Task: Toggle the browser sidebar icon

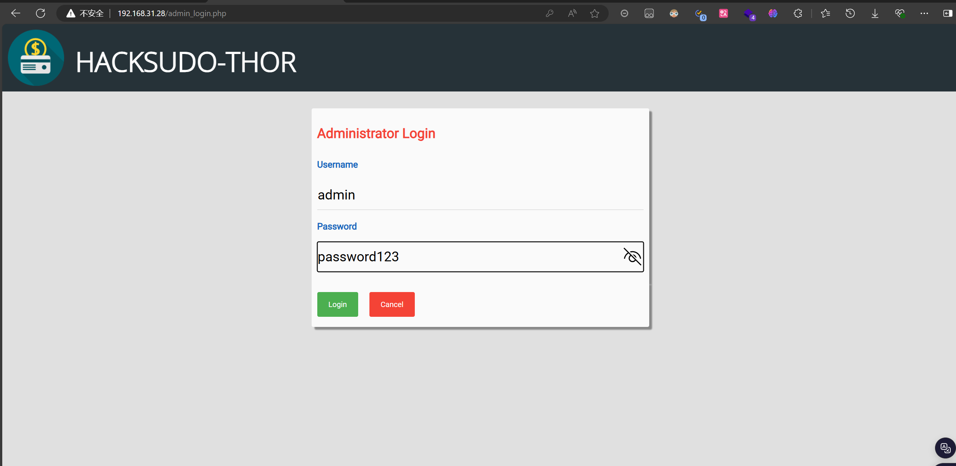Action: [948, 13]
